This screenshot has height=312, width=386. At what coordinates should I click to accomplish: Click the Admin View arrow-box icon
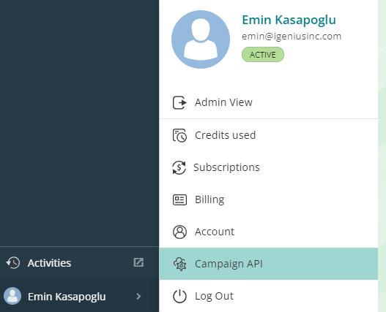[x=179, y=102]
